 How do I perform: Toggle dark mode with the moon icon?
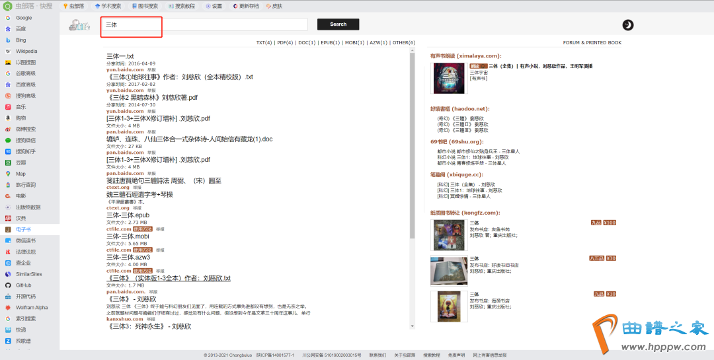pos(628,25)
